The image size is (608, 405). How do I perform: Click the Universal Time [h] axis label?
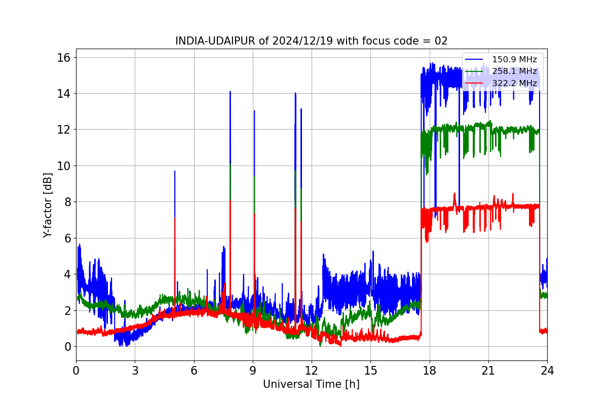311,384
